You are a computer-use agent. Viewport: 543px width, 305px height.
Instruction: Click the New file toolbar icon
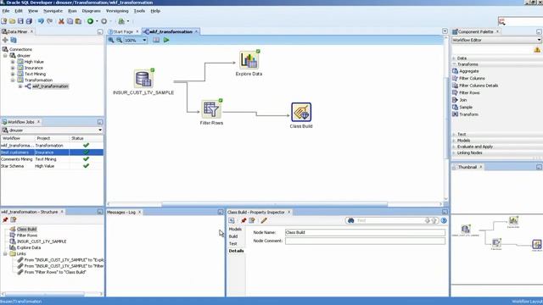4,21
